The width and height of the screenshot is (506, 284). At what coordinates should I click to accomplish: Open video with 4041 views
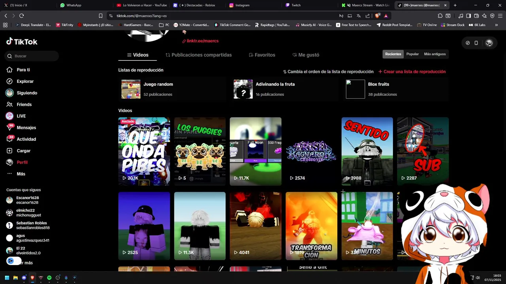pos(256,226)
